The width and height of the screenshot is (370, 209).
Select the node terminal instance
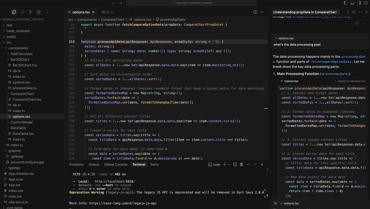214,165
